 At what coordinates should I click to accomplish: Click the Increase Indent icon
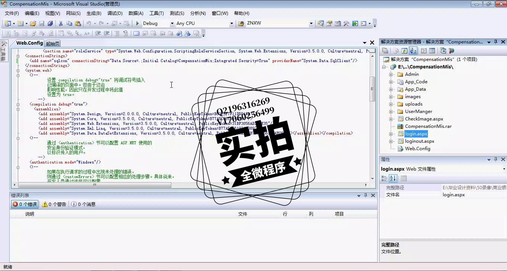click(x=107, y=33)
